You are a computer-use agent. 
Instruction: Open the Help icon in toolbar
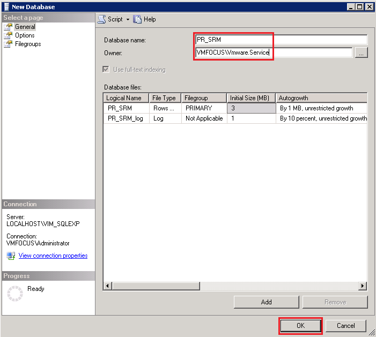click(138, 19)
